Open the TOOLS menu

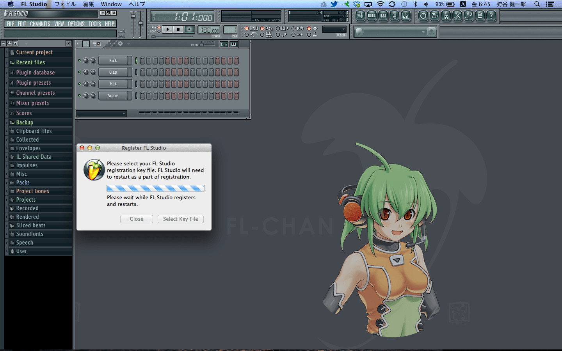(95, 24)
